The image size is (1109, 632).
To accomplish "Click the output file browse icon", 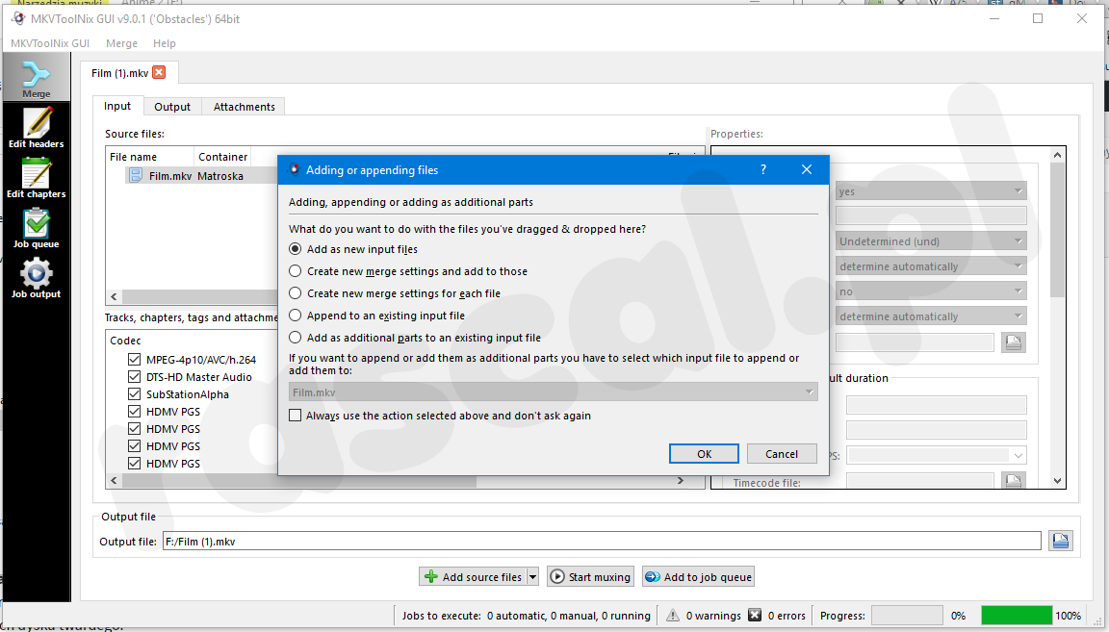I will (1060, 542).
